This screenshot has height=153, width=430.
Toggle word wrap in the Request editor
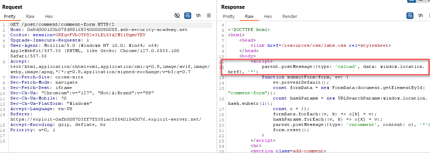188,15
